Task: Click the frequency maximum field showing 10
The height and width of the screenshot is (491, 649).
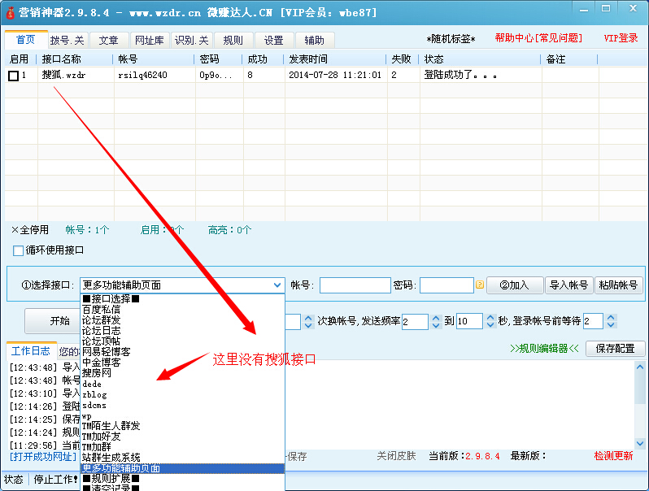Action: (469, 321)
